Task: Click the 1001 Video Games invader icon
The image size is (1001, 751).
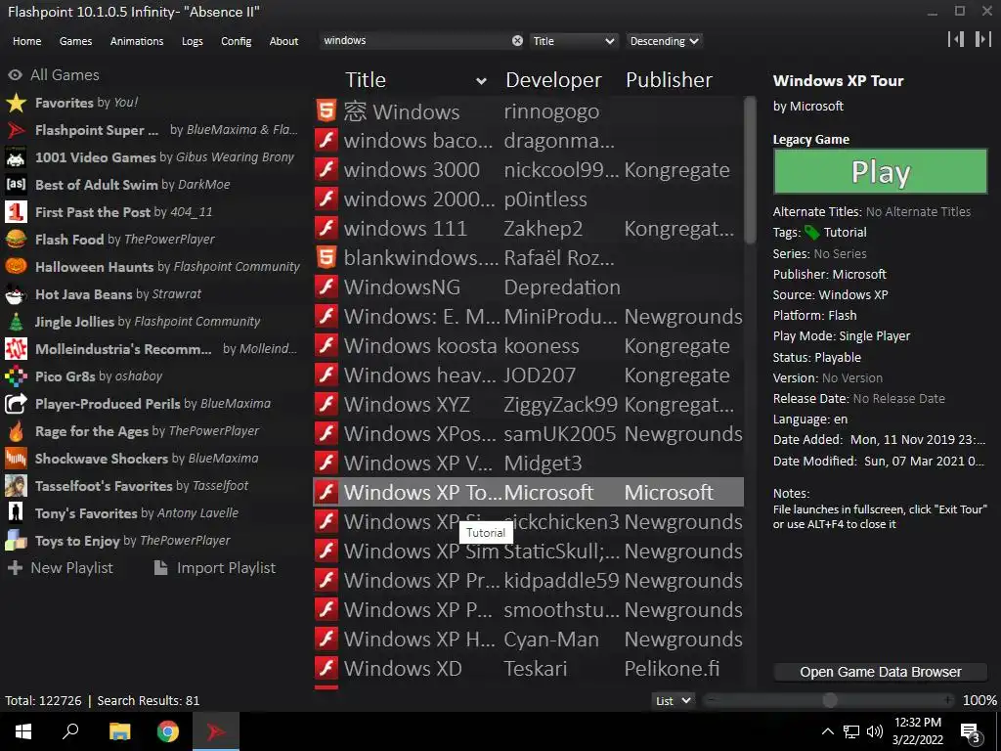Action: pyautogui.click(x=16, y=157)
